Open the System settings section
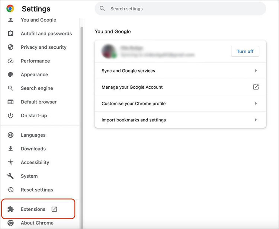The image size is (279, 229). tap(29, 176)
